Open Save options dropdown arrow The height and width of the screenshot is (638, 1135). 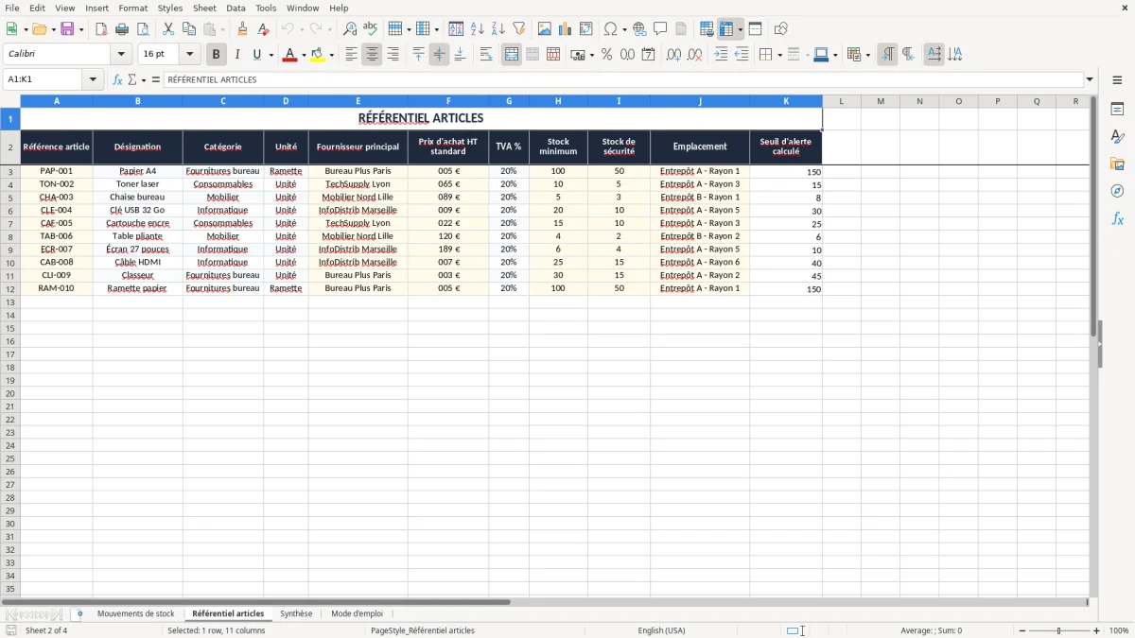point(81,29)
